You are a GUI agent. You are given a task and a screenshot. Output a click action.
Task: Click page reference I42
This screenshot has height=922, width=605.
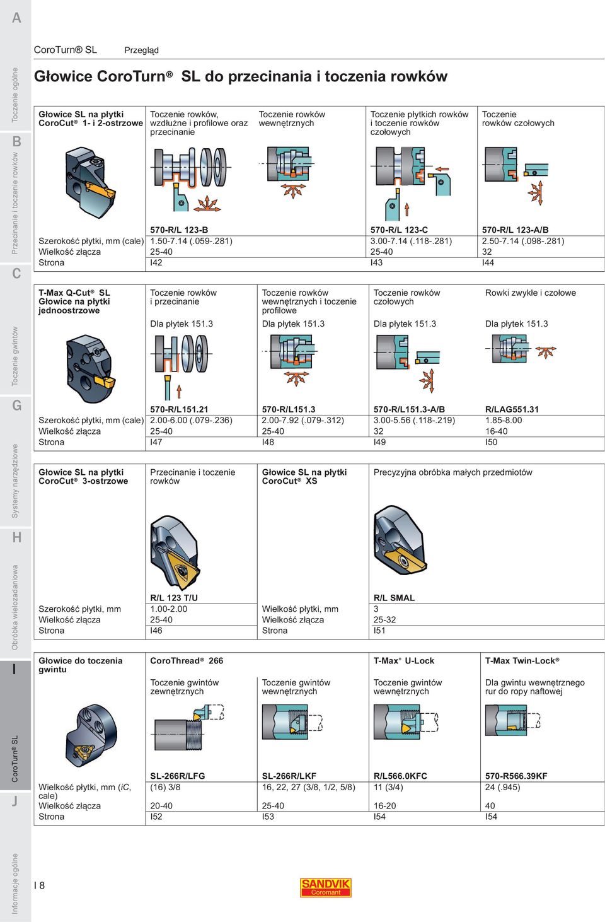(x=156, y=262)
